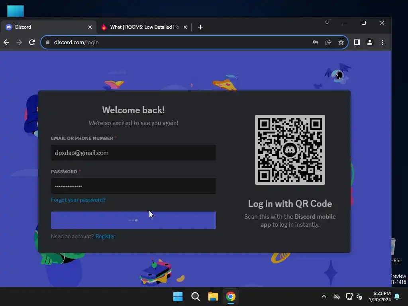Reload the Discord login page
Viewport: 408px width, 306px height.
[x=32, y=42]
